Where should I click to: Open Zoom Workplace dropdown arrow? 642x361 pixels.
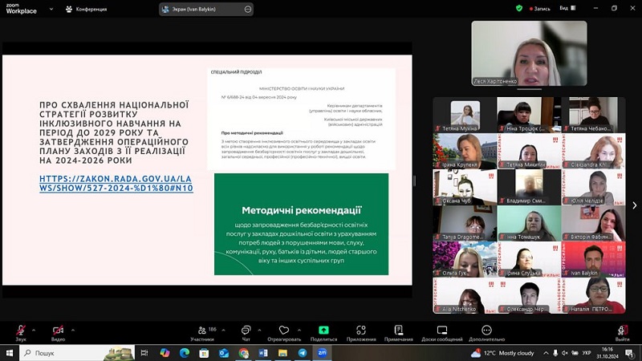click(51, 9)
